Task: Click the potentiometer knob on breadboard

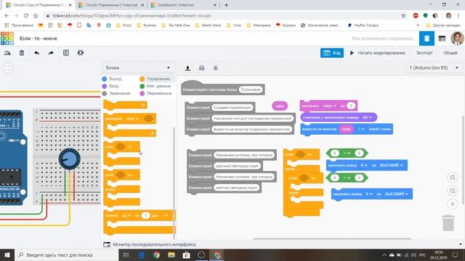Action: pos(70,159)
